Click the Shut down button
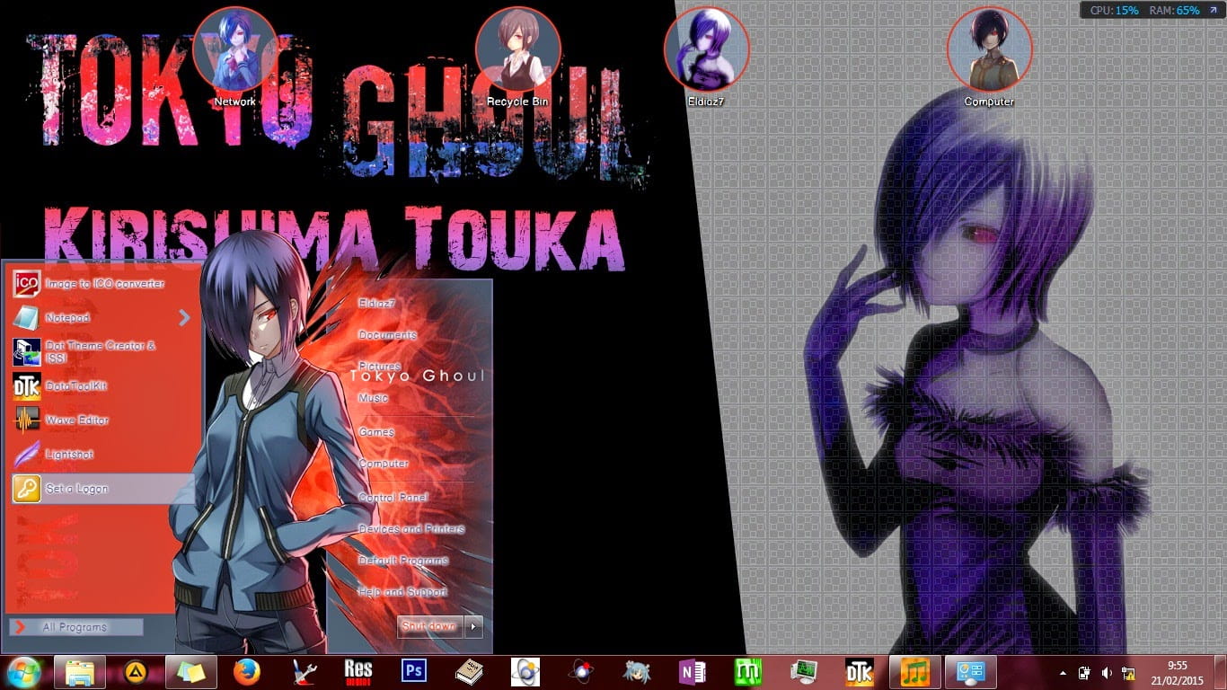1227x690 pixels. 429,626
